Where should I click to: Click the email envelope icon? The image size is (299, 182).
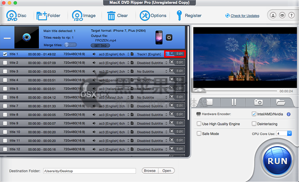coord(282,15)
